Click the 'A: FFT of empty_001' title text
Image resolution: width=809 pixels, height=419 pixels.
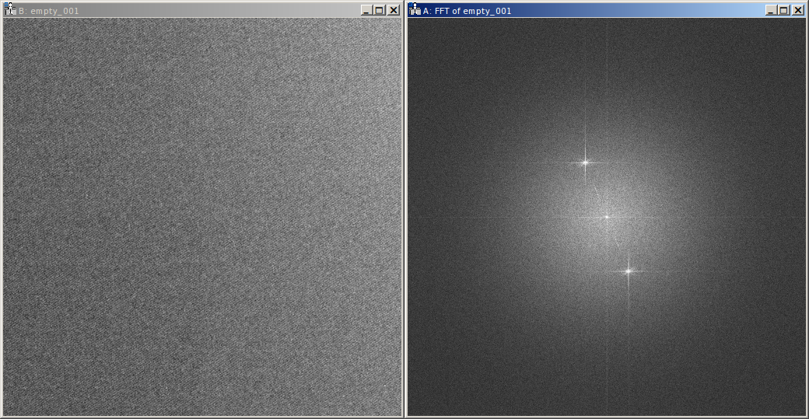(x=467, y=11)
